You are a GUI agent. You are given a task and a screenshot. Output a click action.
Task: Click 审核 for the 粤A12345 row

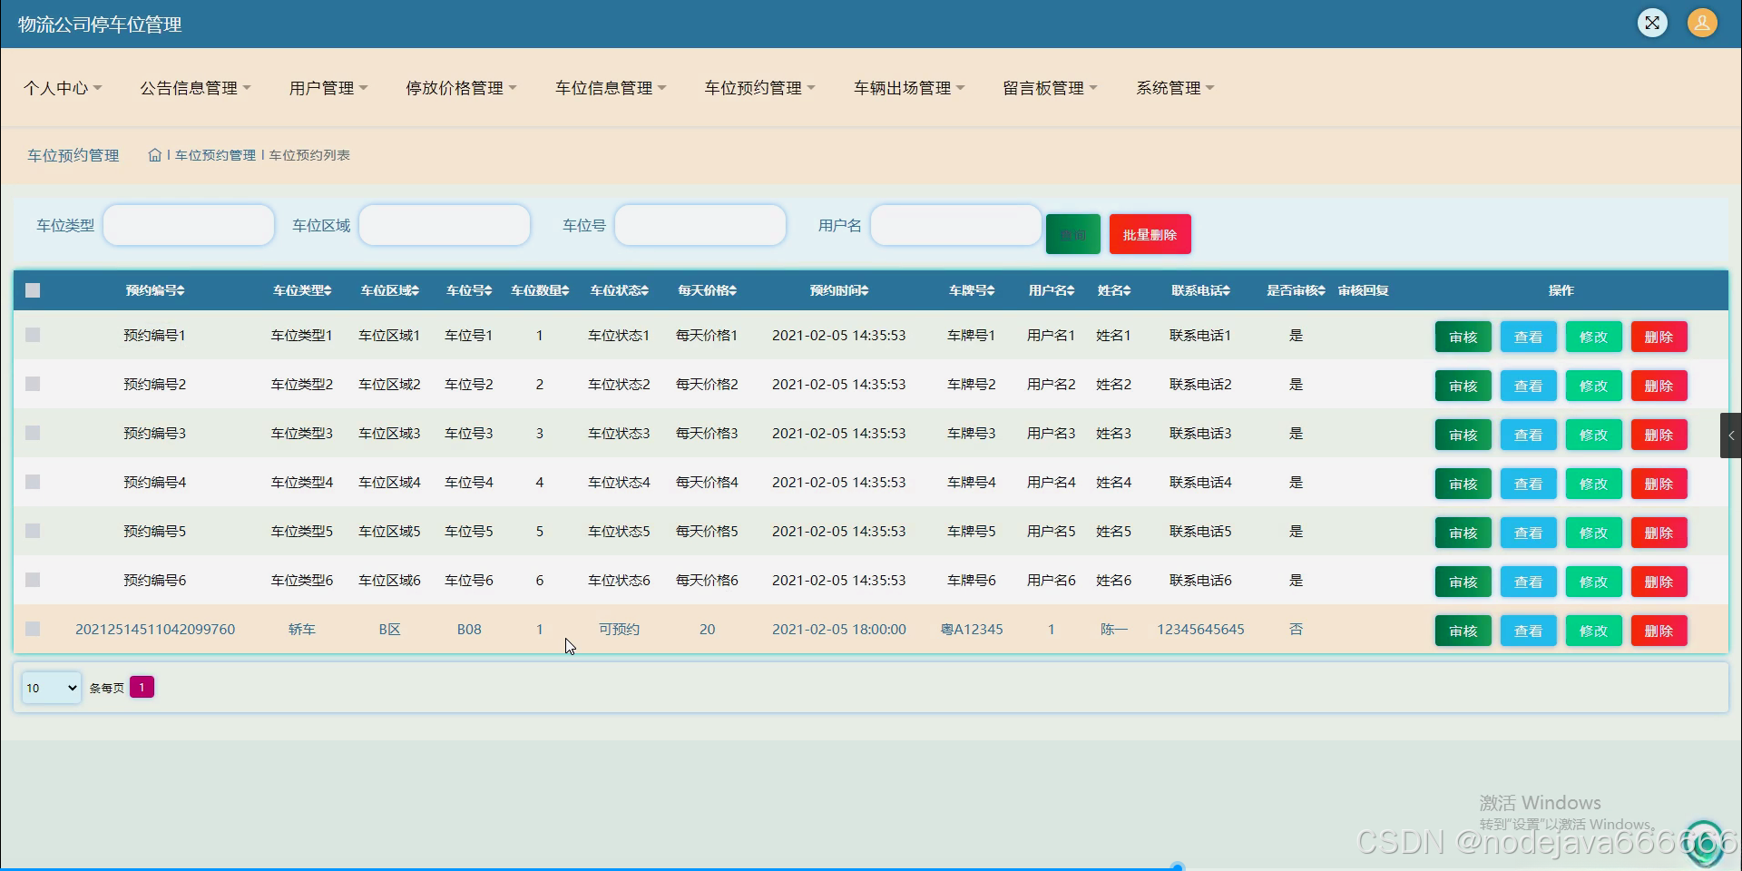(x=1463, y=631)
